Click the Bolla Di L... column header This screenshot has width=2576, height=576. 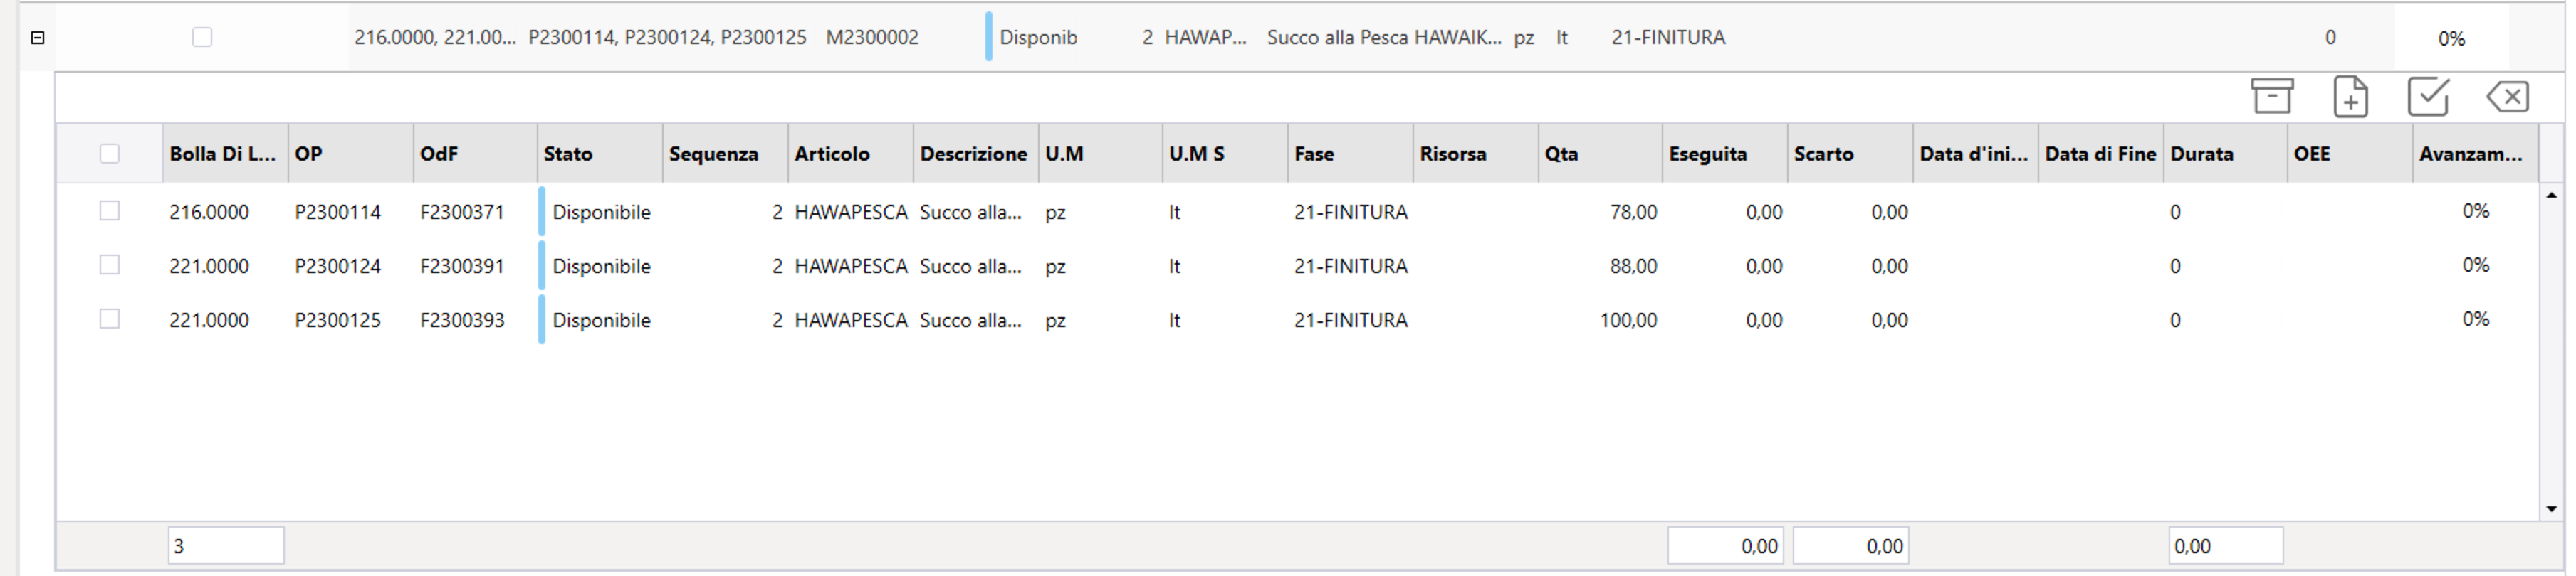[x=225, y=154]
